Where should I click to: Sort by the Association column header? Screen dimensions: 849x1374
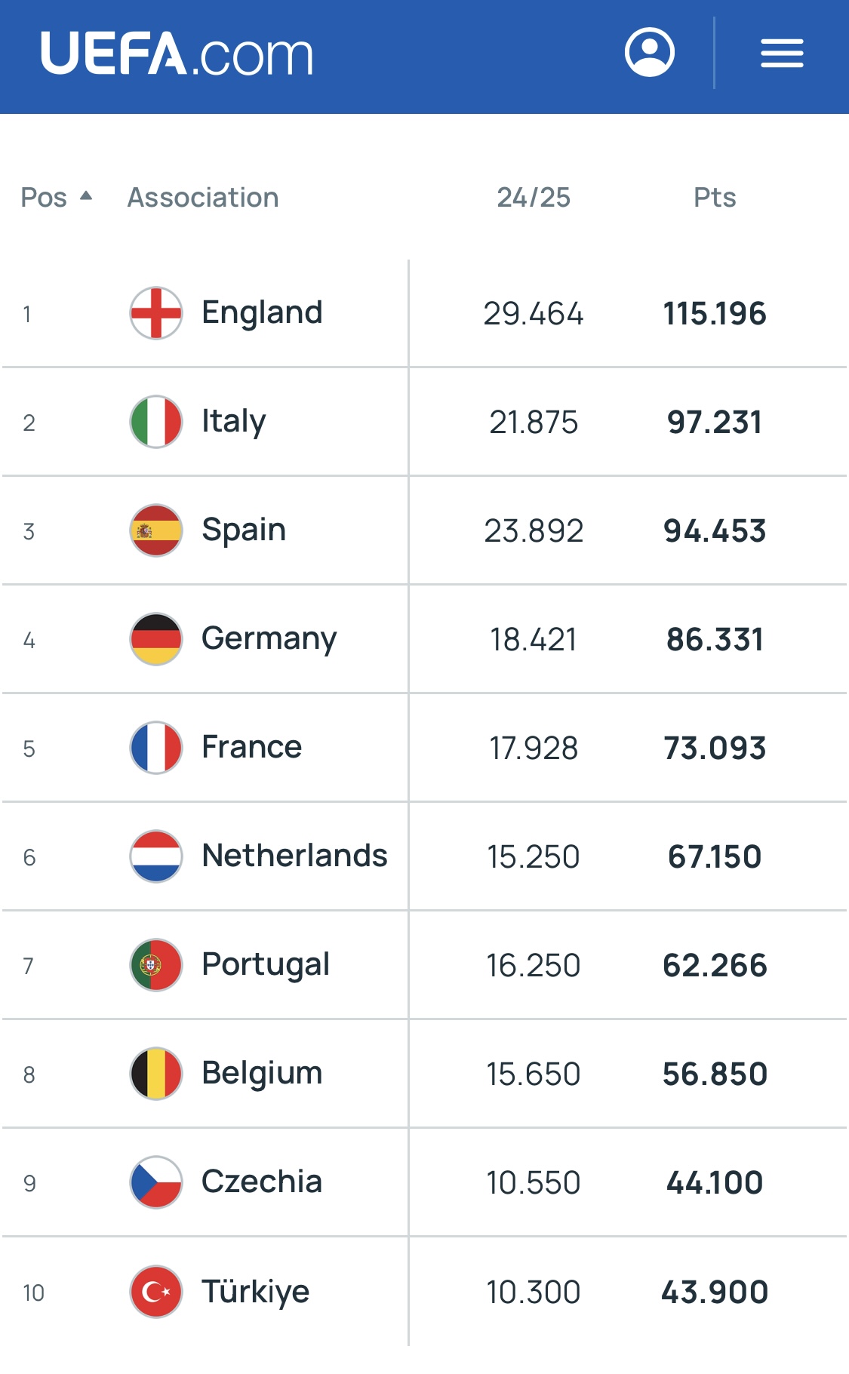(x=203, y=198)
